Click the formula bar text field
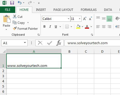120x95 pixels. pos(92,43)
